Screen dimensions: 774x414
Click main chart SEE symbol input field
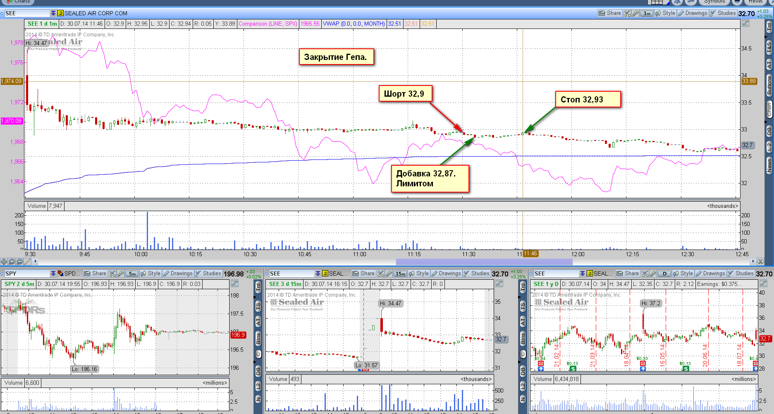pyautogui.click(x=27, y=13)
